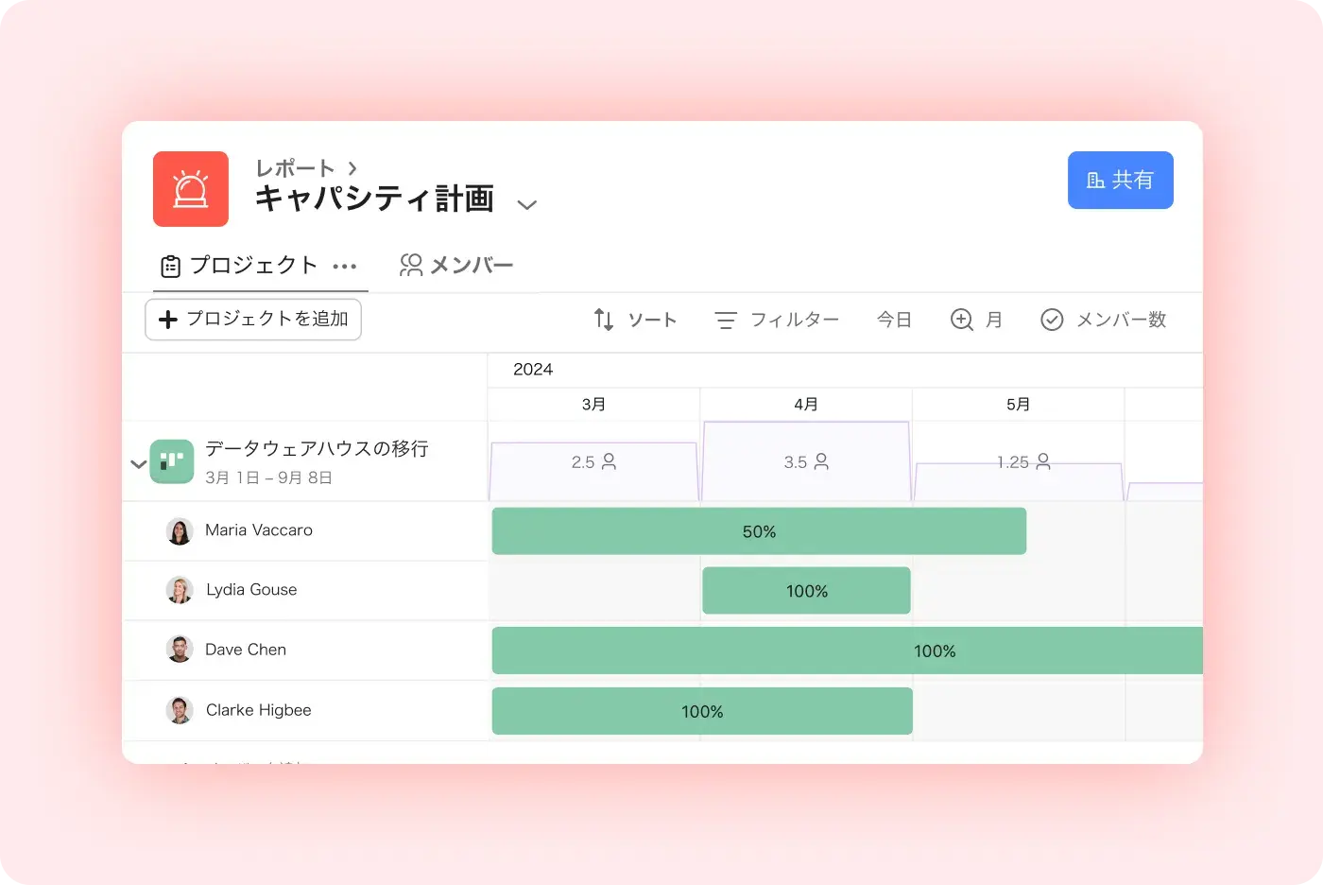Image resolution: width=1323 pixels, height=885 pixels.
Task: Open the レポート breadcrumb link
Action: [x=295, y=168]
